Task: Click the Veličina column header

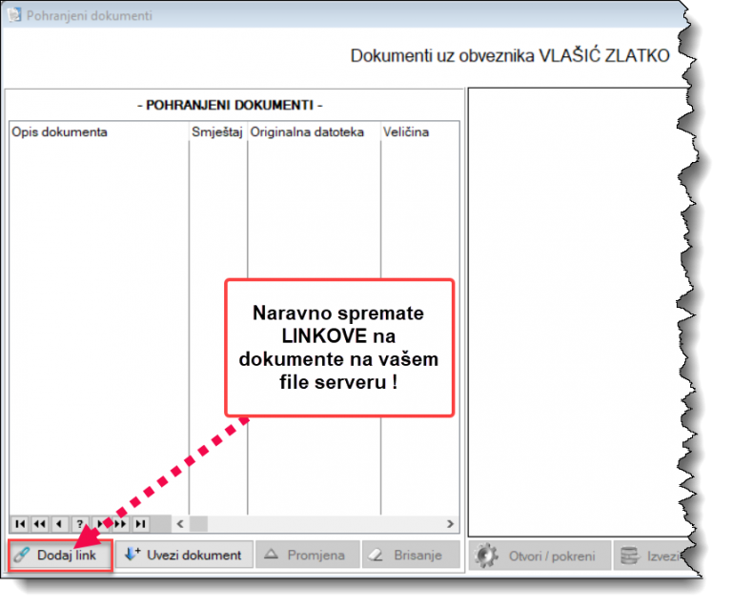Action: click(x=419, y=132)
